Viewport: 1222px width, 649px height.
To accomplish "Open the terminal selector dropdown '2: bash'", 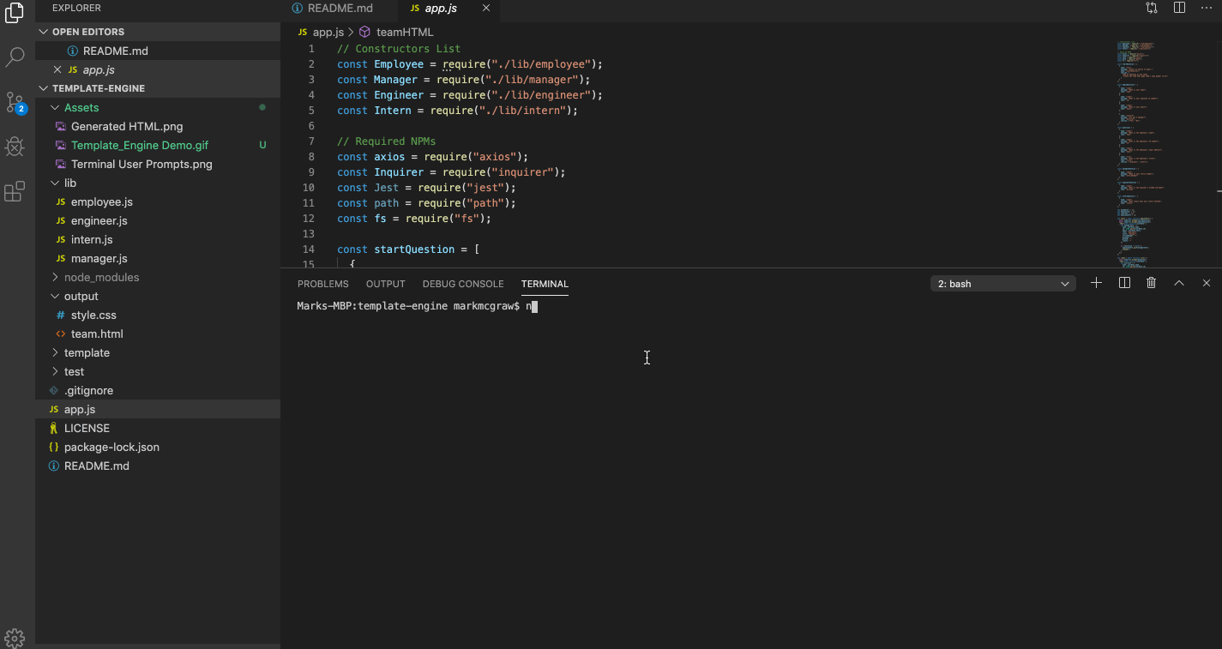I will click(x=1002, y=284).
